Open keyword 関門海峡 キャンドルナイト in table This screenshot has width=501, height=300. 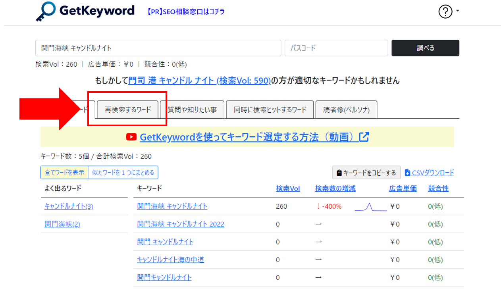click(x=172, y=206)
